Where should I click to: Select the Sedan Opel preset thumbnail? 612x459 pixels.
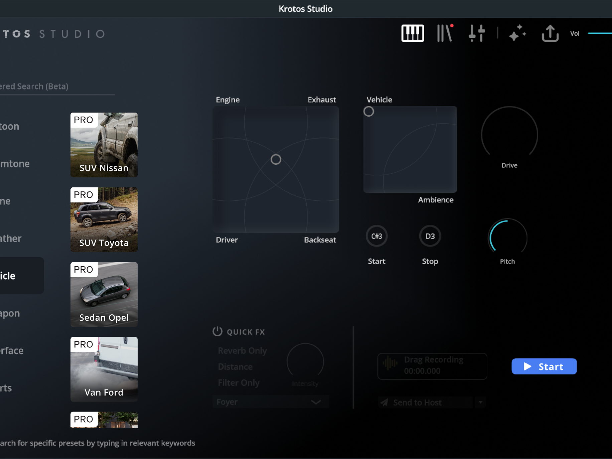pyautogui.click(x=104, y=294)
